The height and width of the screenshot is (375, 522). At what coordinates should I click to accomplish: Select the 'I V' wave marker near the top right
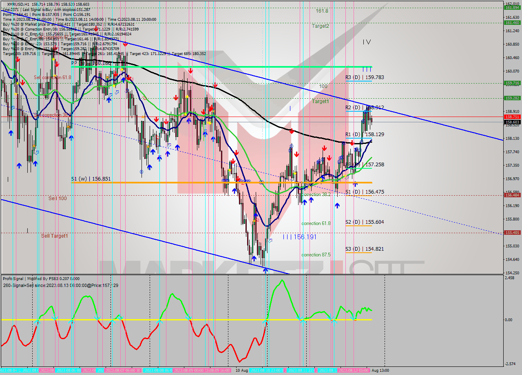click(367, 42)
